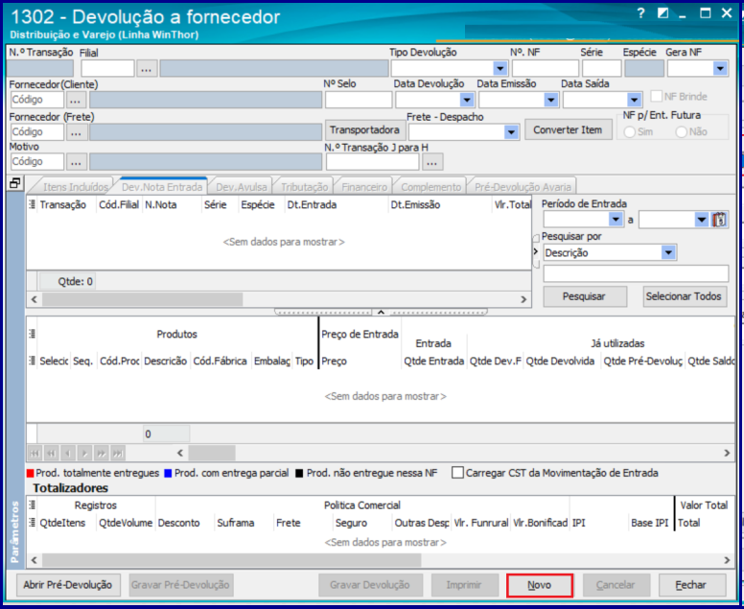This screenshot has height=609, width=744.
Task: Switch to Financeiro tab
Action: (x=364, y=187)
